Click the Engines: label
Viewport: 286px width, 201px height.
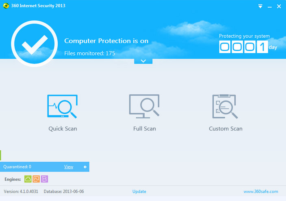pos(13,179)
